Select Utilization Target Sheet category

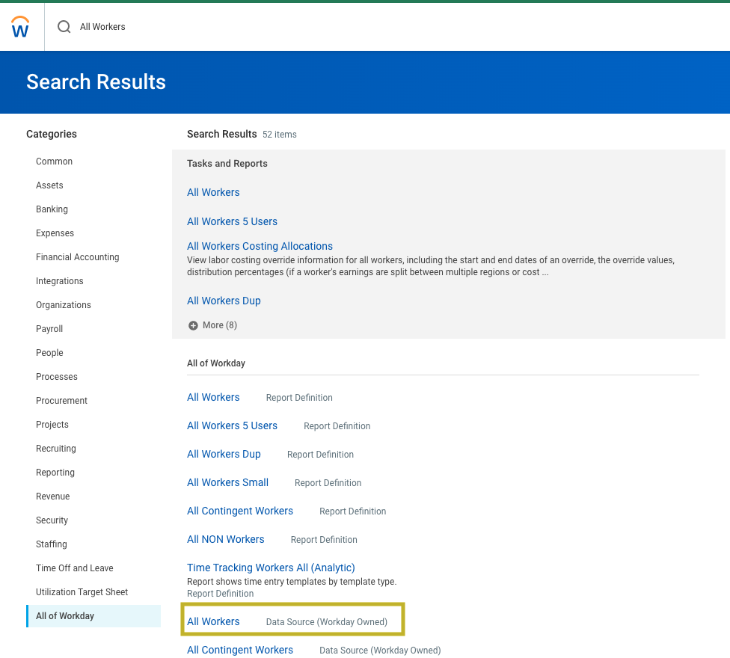click(x=82, y=592)
